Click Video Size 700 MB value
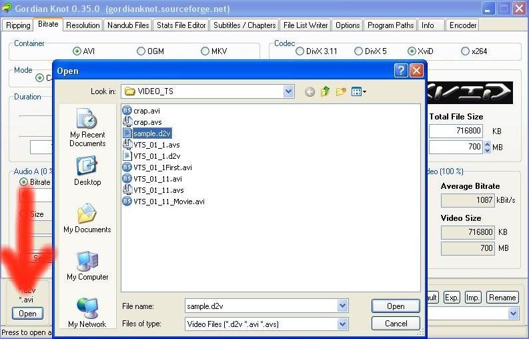This screenshot has height=339, width=529. coord(468,248)
